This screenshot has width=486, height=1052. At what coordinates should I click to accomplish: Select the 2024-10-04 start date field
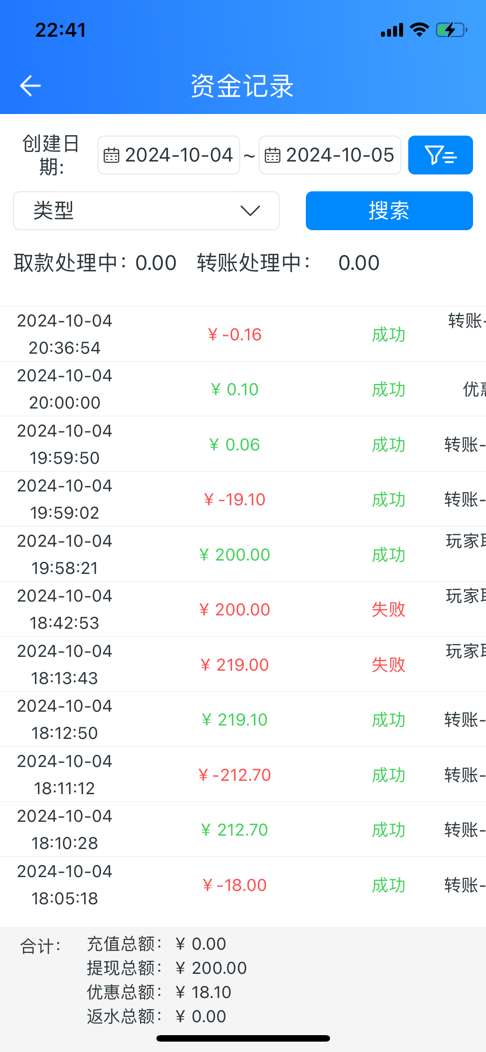[178, 155]
